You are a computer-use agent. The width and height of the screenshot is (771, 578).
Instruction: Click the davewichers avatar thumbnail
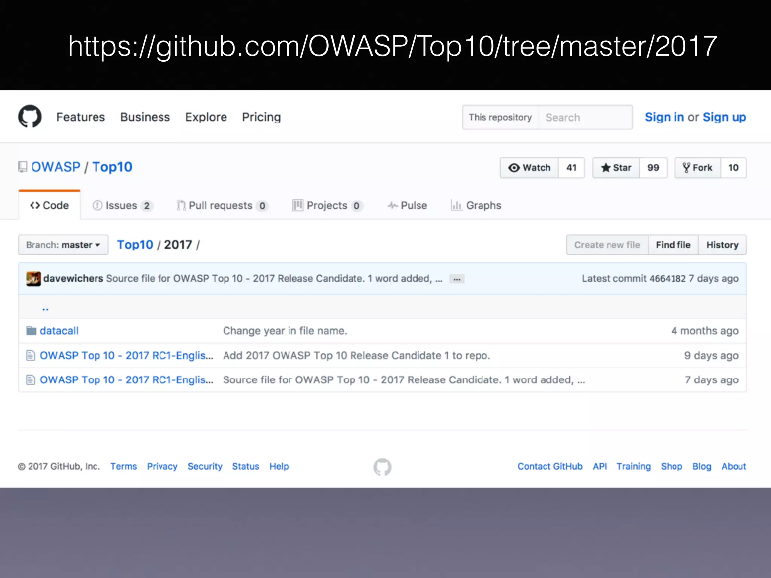click(34, 279)
